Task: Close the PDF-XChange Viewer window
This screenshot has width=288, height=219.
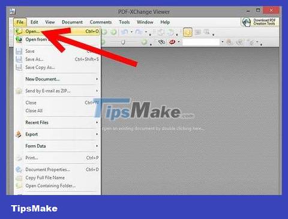Action: [x=271, y=10]
